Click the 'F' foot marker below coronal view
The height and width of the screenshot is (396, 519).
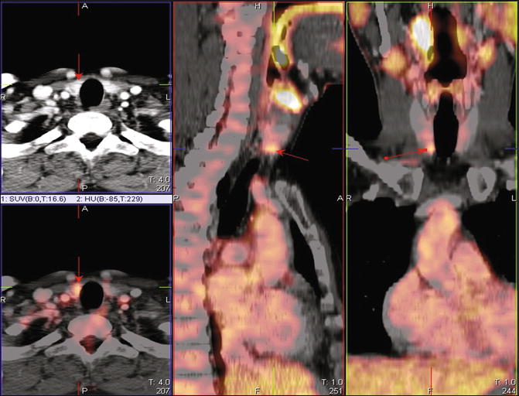[x=430, y=390]
